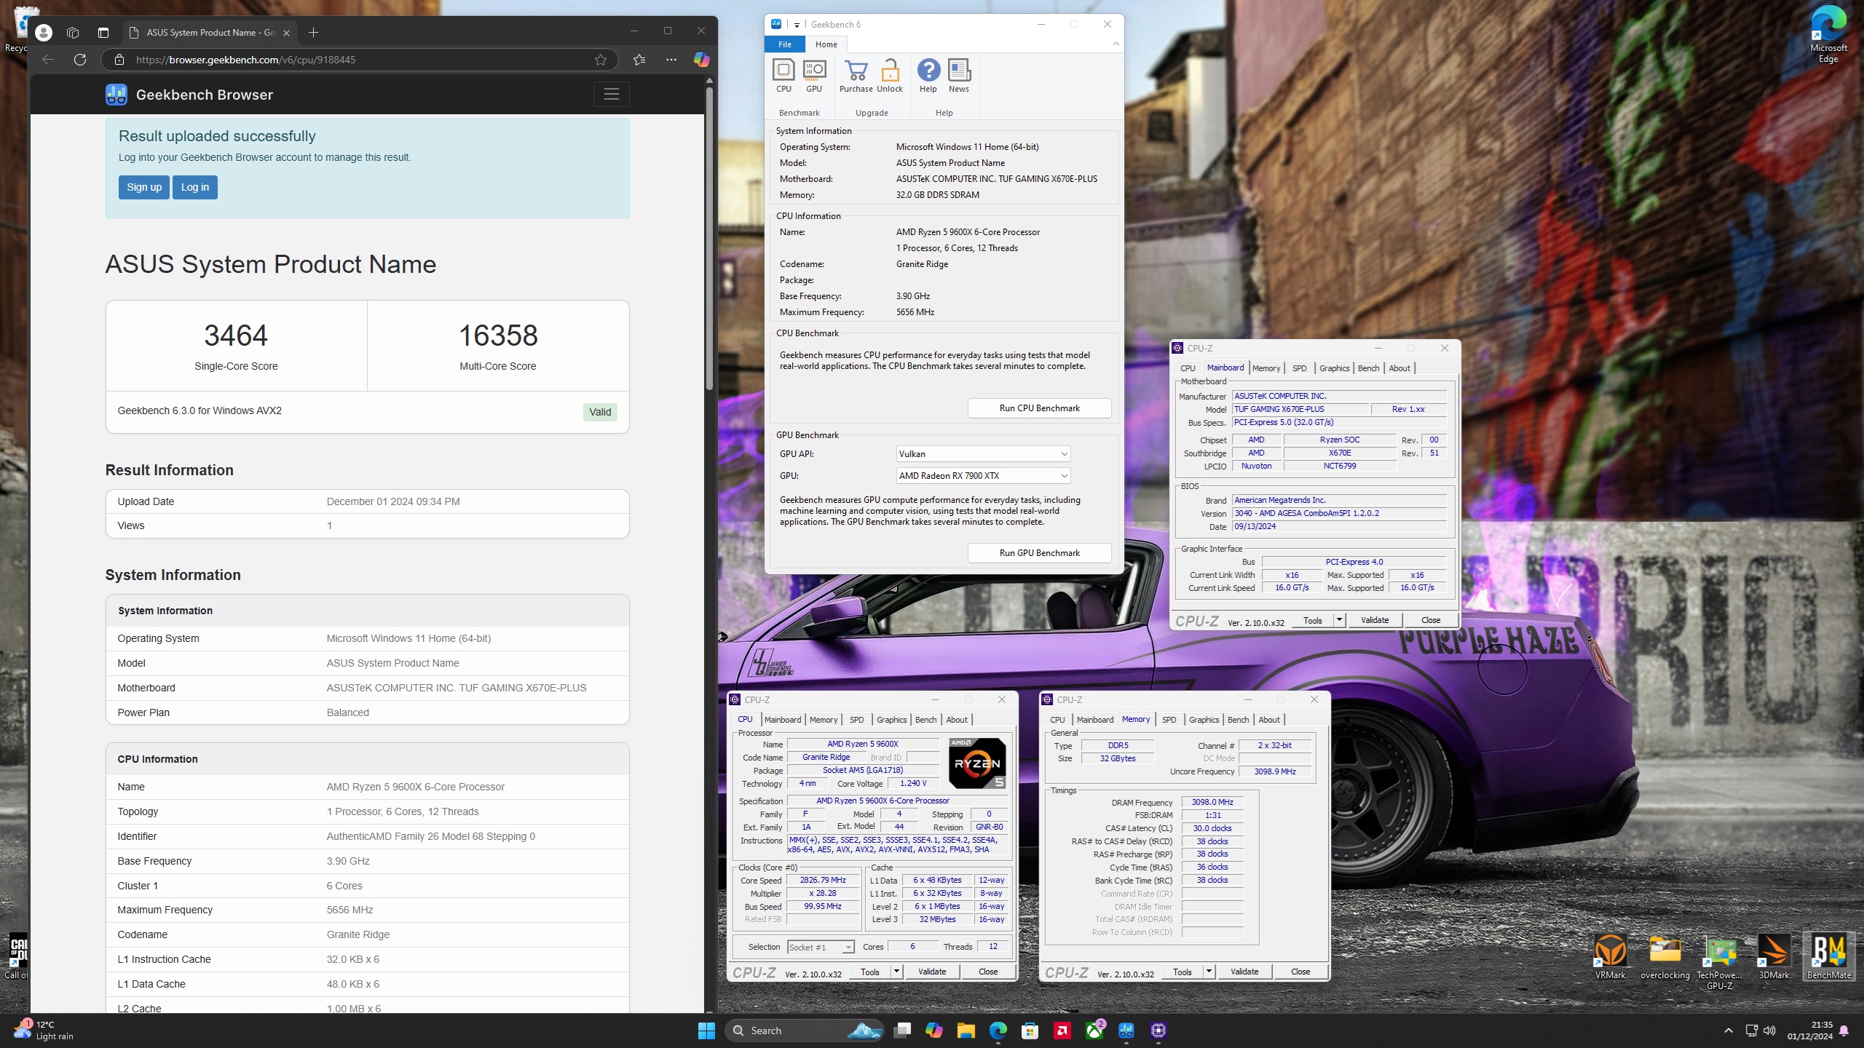Click the Sign up button
Image resolution: width=1864 pixels, height=1048 pixels.
pos(144,187)
